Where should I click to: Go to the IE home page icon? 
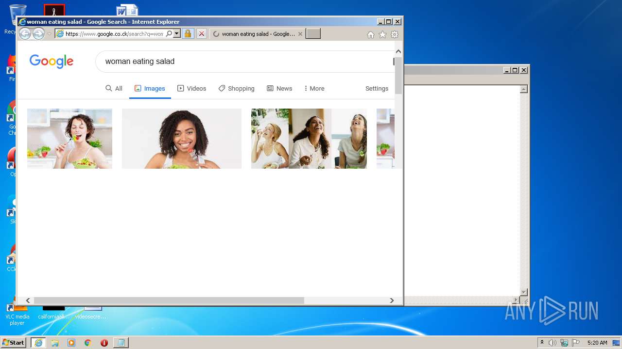pyautogui.click(x=371, y=34)
